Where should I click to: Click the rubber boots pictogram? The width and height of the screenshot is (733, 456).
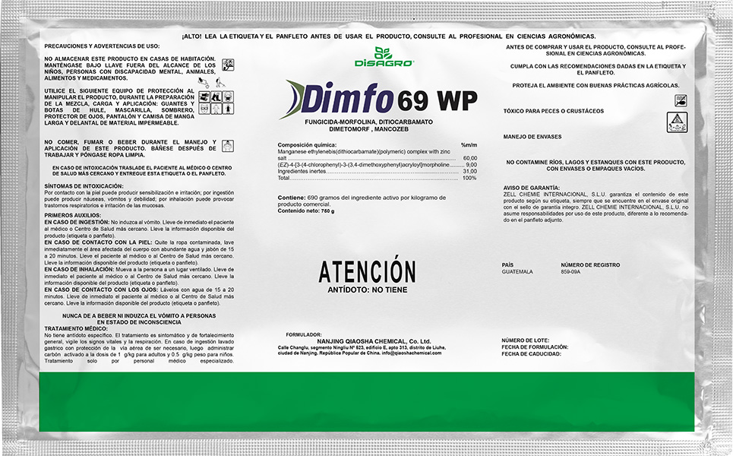216,97
